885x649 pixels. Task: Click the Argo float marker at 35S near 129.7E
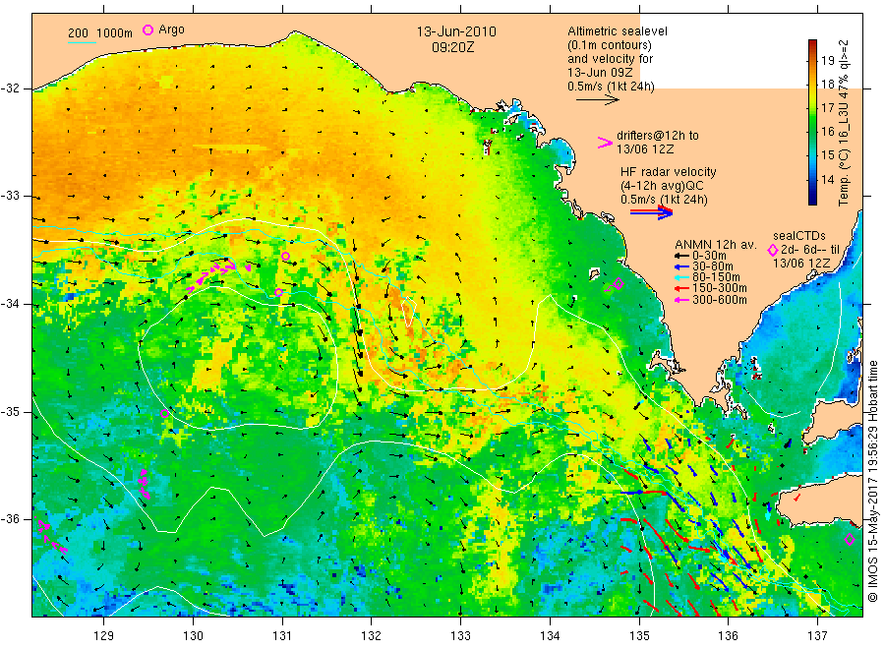pyautogui.click(x=165, y=413)
